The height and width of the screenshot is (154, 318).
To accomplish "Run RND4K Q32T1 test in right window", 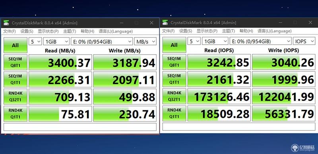I will [174, 96].
